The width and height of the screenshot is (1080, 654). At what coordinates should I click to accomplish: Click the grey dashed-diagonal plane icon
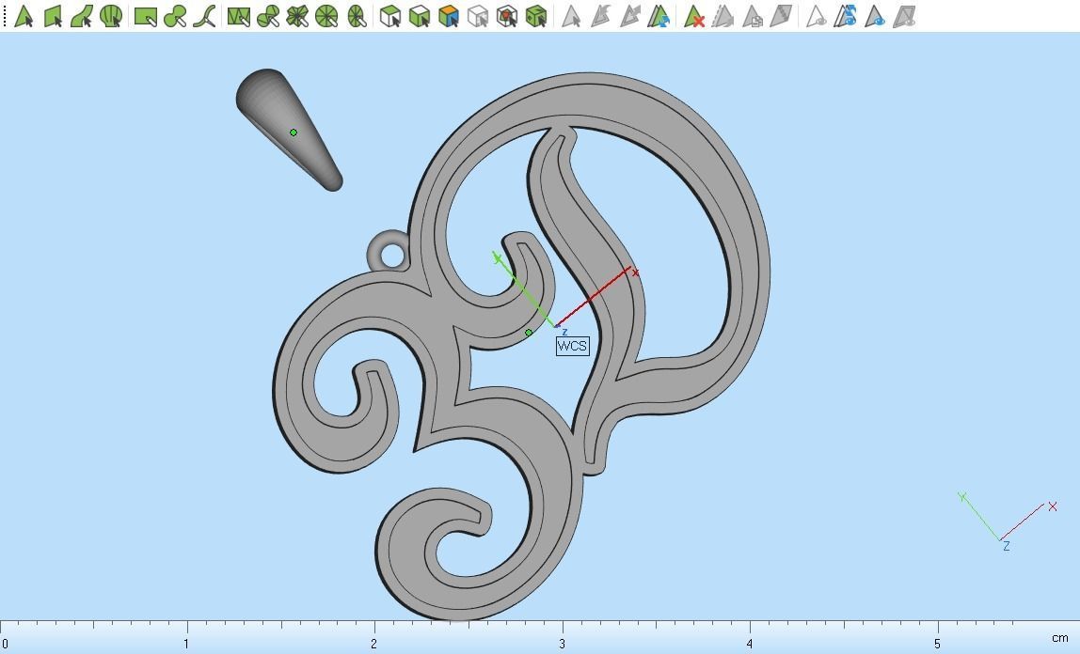tap(781, 16)
